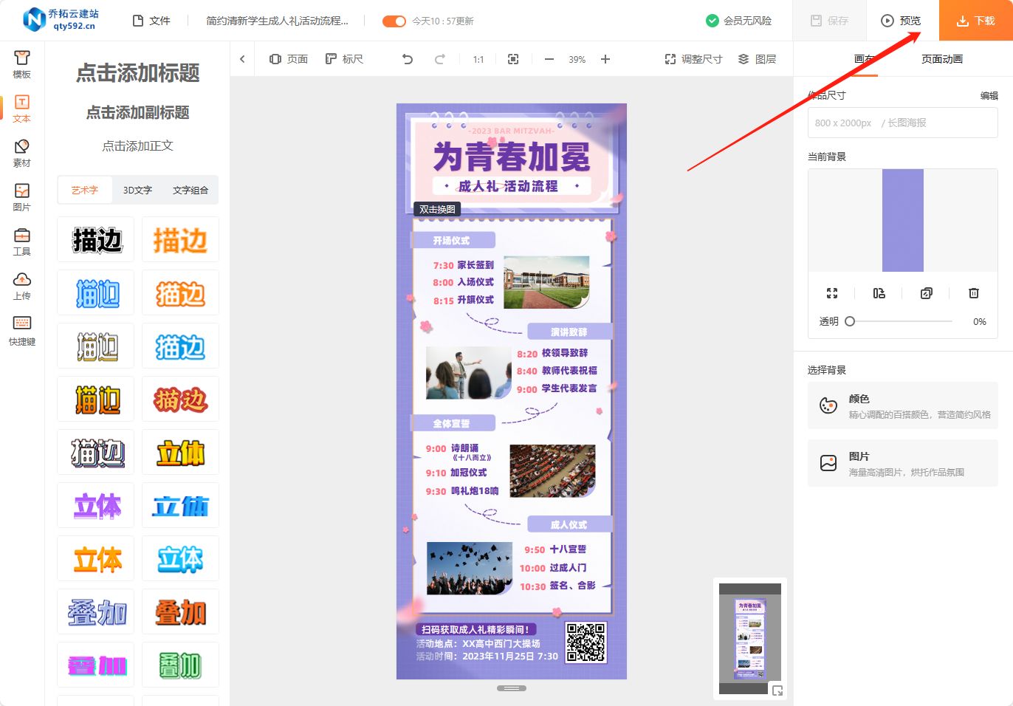Click 点击添加正文 to add body text
This screenshot has width=1013, height=706.
pos(138,145)
